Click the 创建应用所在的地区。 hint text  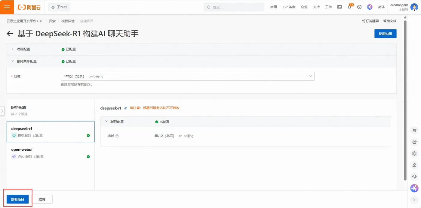click(76, 85)
